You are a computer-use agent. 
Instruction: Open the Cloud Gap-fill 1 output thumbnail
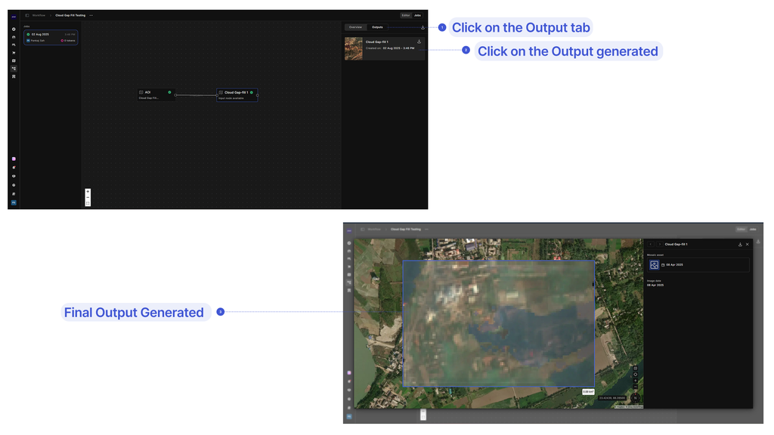pos(354,48)
